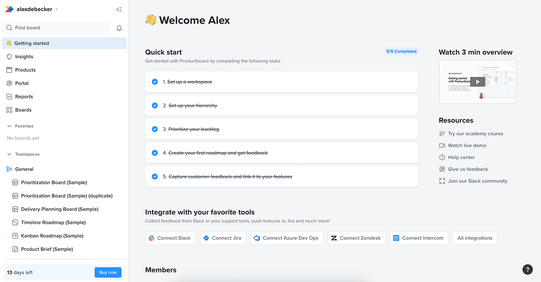The height and width of the screenshot is (282, 541).
Task: Click Connect Azure Dev Ops button
Action: (x=287, y=238)
